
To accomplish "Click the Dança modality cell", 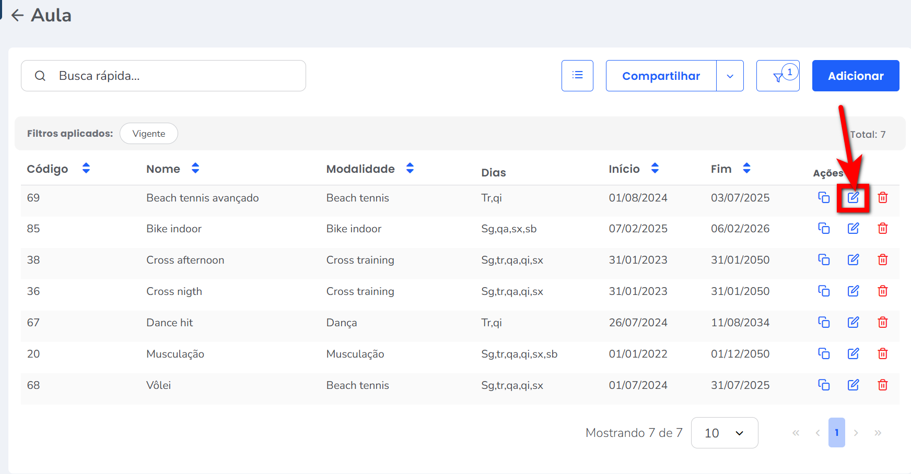I will 342,323.
